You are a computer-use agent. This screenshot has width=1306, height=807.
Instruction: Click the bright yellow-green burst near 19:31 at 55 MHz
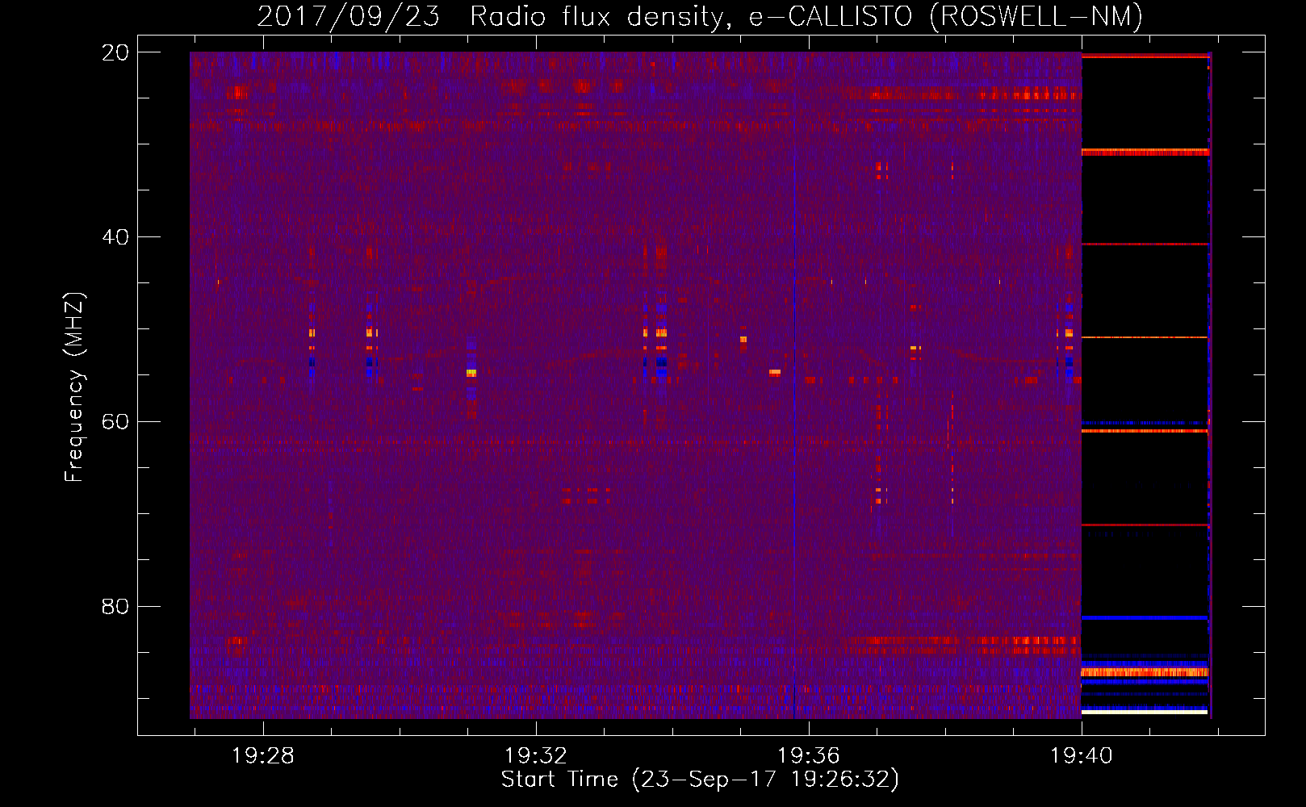coord(471,373)
